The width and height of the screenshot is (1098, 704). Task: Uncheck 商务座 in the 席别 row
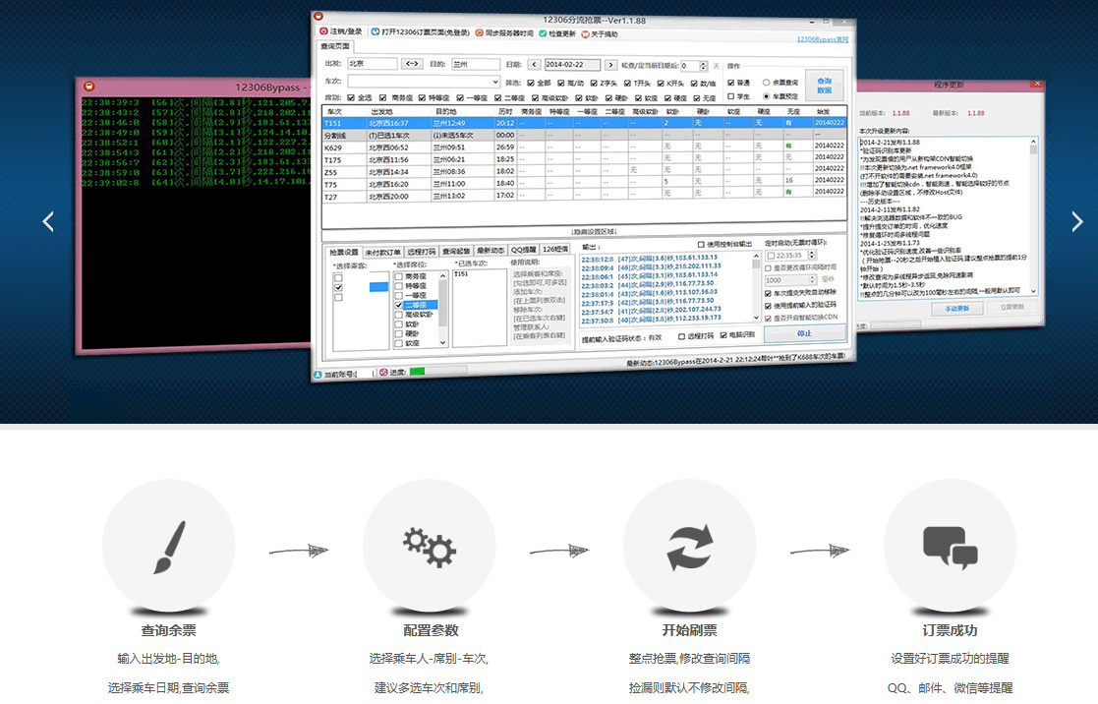coord(383,97)
